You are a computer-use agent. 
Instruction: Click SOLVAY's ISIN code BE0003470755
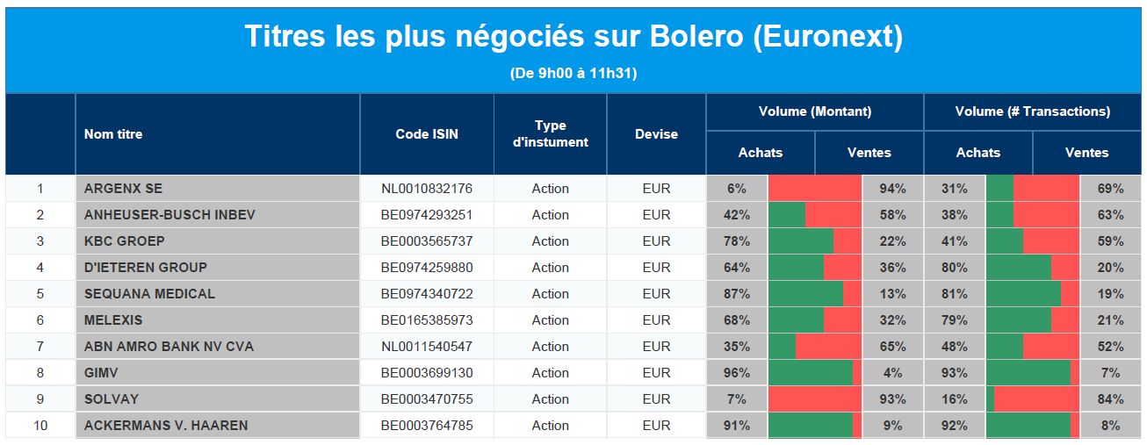coord(427,399)
